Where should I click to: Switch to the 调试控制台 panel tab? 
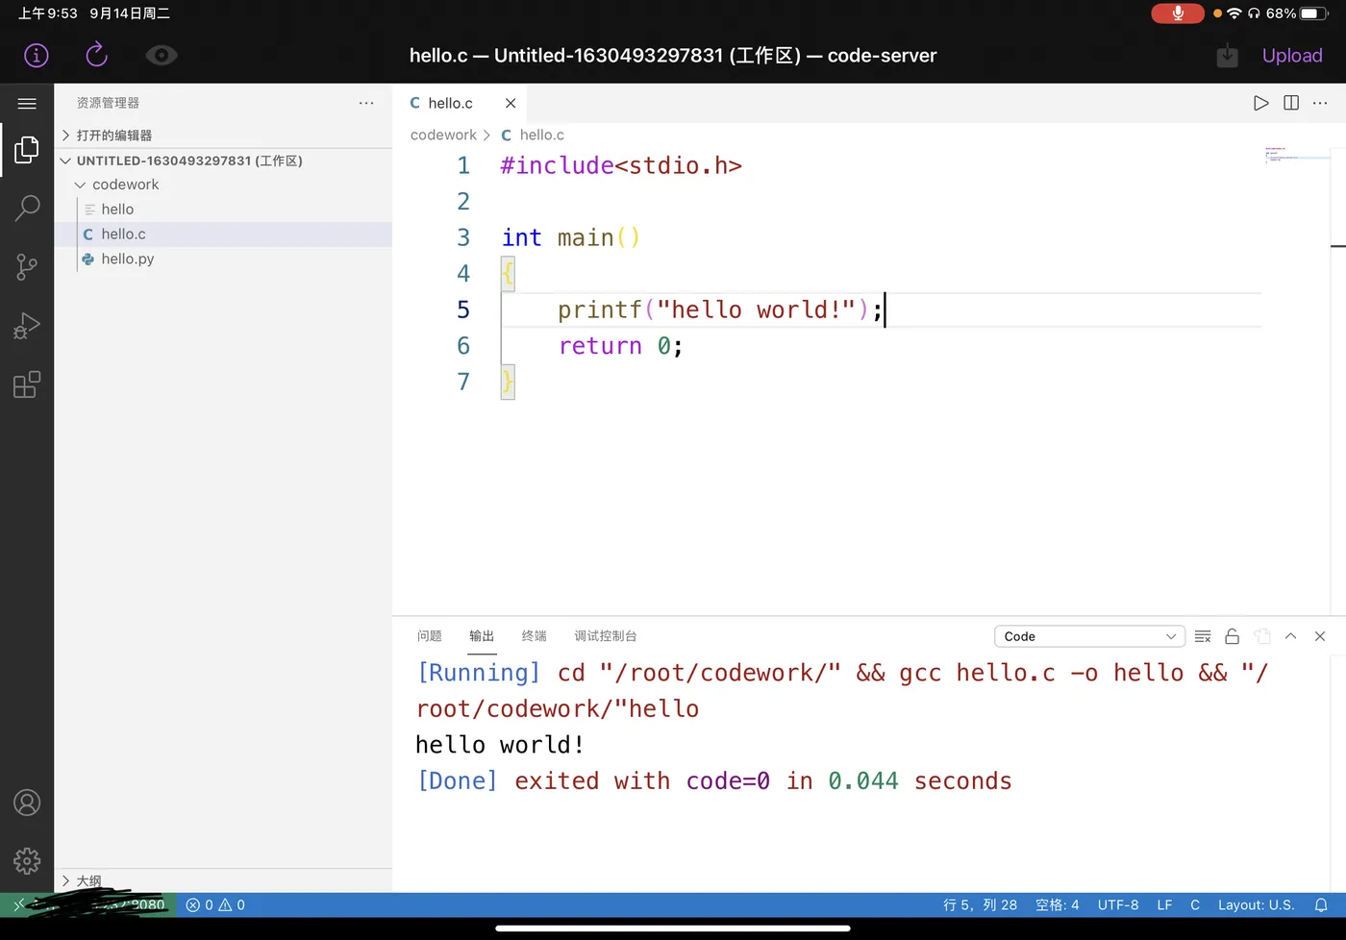tap(605, 636)
